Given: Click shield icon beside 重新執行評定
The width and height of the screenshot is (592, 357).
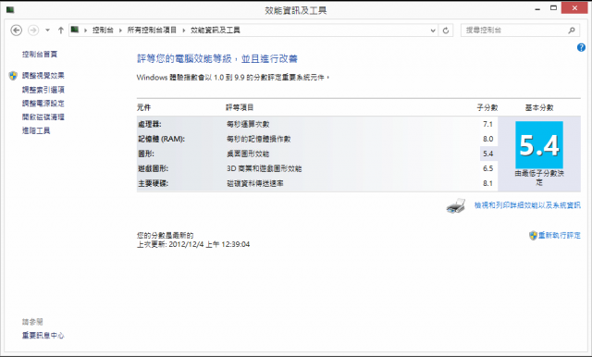Looking at the screenshot, I should tap(533, 236).
